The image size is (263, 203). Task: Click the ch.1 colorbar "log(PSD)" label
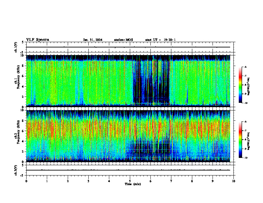point(249,86)
